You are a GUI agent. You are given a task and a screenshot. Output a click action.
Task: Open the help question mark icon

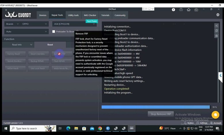[173, 9]
